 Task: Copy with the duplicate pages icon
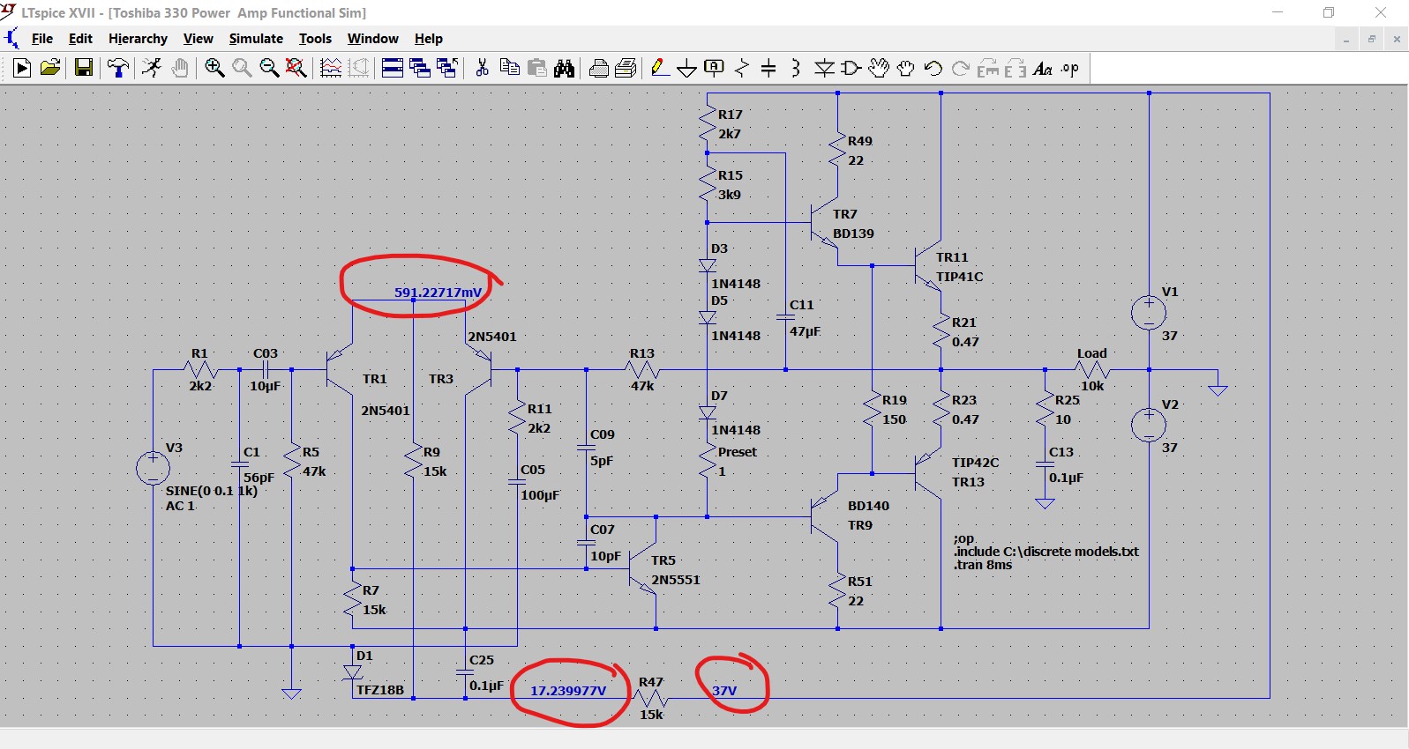coord(509,68)
